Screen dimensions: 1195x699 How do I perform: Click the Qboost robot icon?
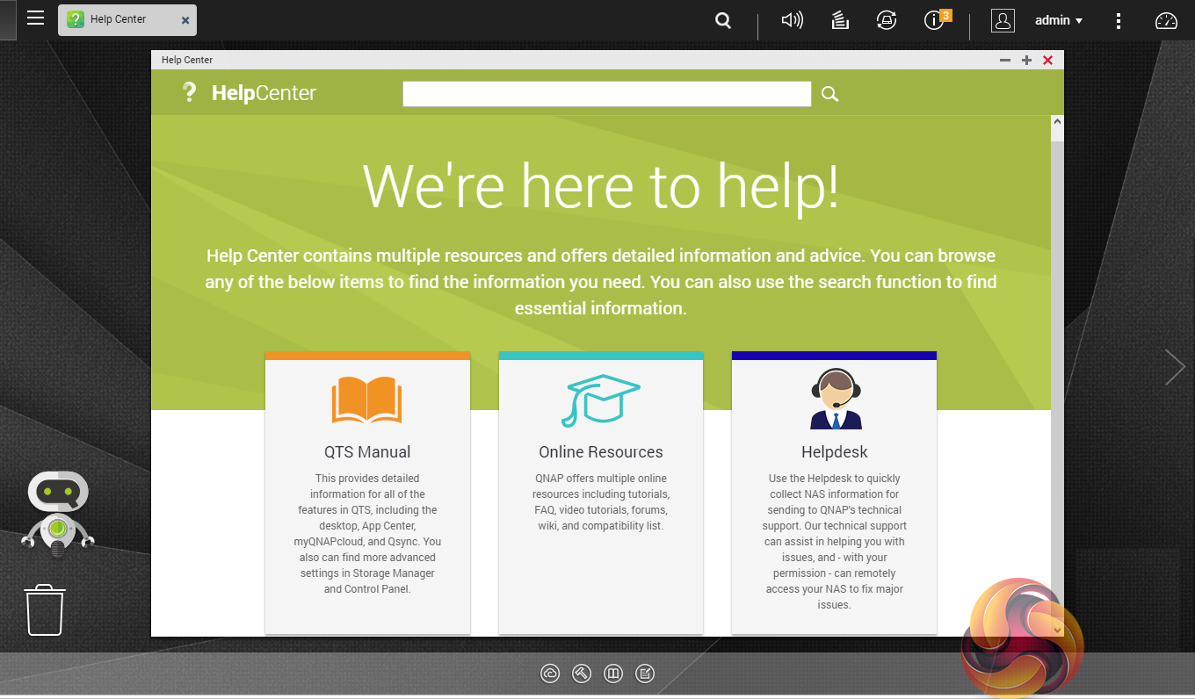tap(57, 514)
